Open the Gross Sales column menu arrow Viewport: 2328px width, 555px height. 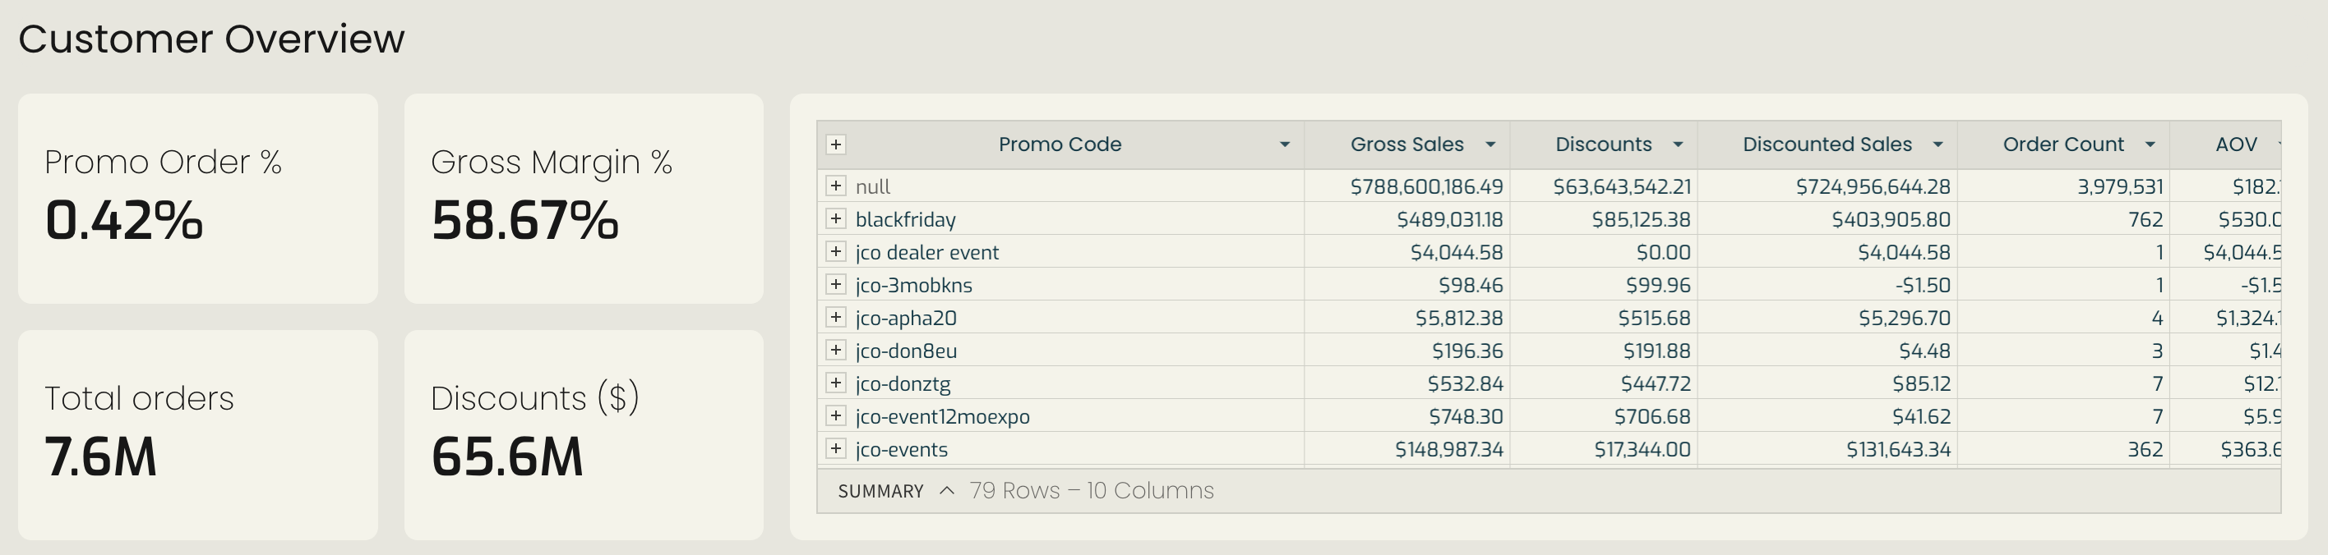1490,144
